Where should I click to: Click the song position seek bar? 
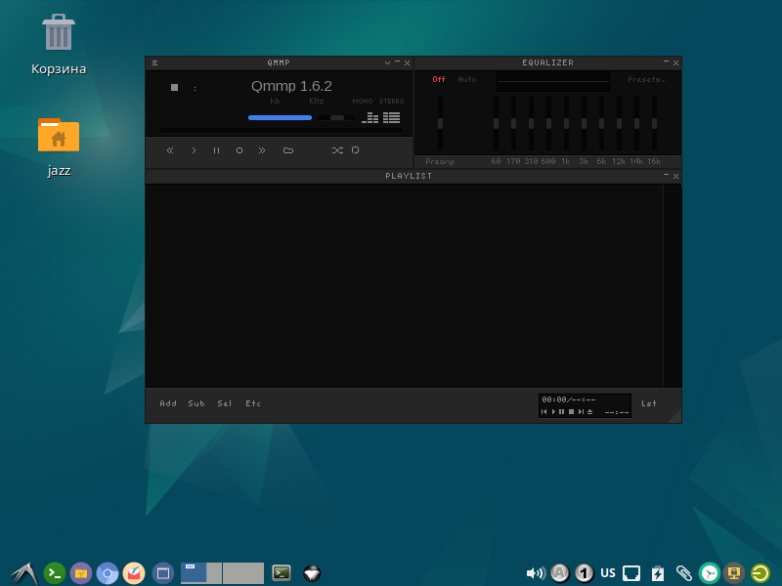pos(282,131)
